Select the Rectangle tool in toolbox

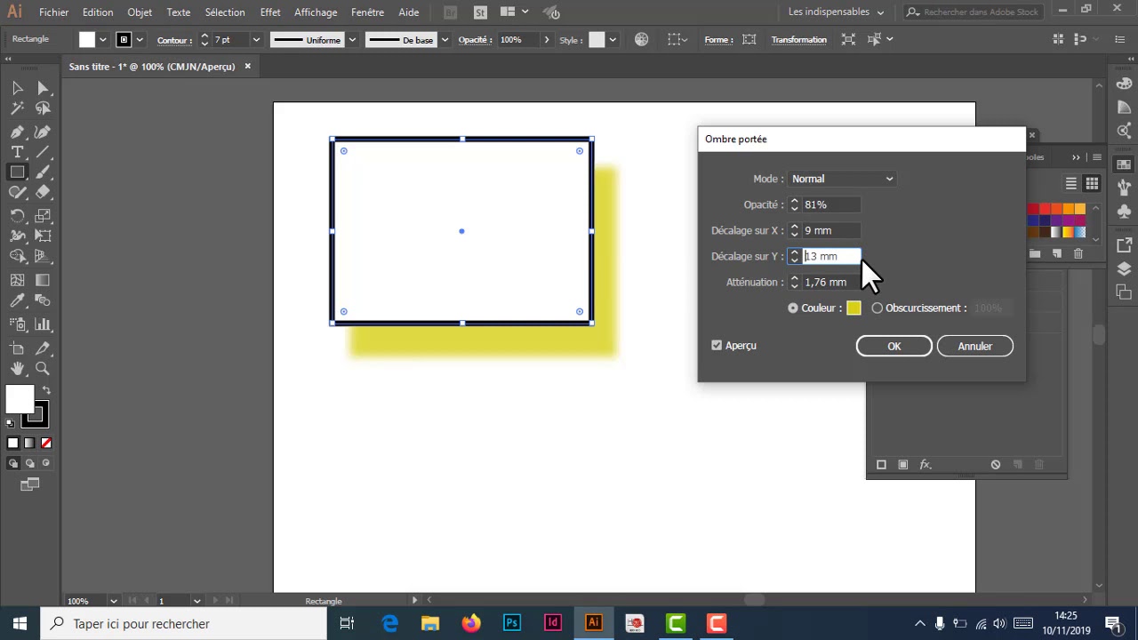coord(17,172)
